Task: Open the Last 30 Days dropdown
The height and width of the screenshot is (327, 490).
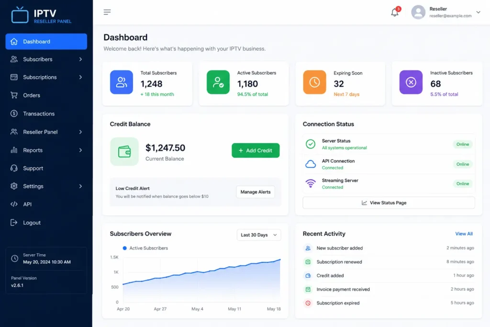Action: [x=259, y=235]
